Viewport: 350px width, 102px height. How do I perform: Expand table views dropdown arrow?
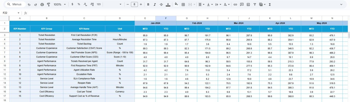tap(265, 5)
